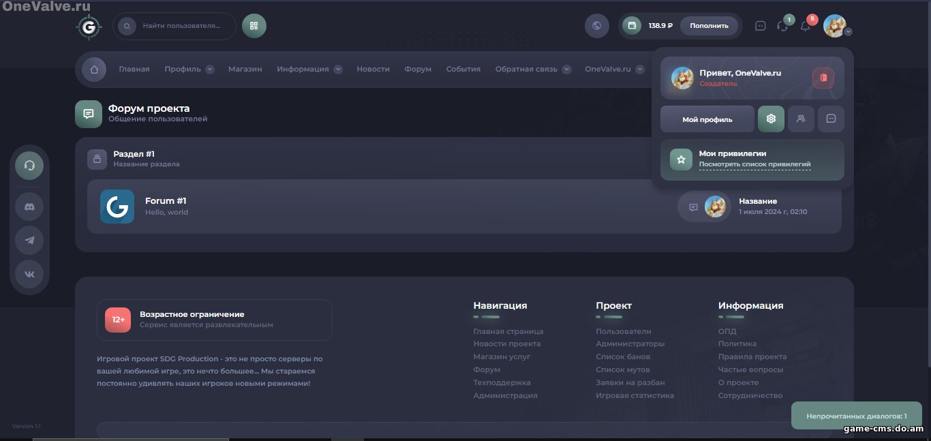Click the friends icon in profile popup
931x441 pixels.
[801, 119]
